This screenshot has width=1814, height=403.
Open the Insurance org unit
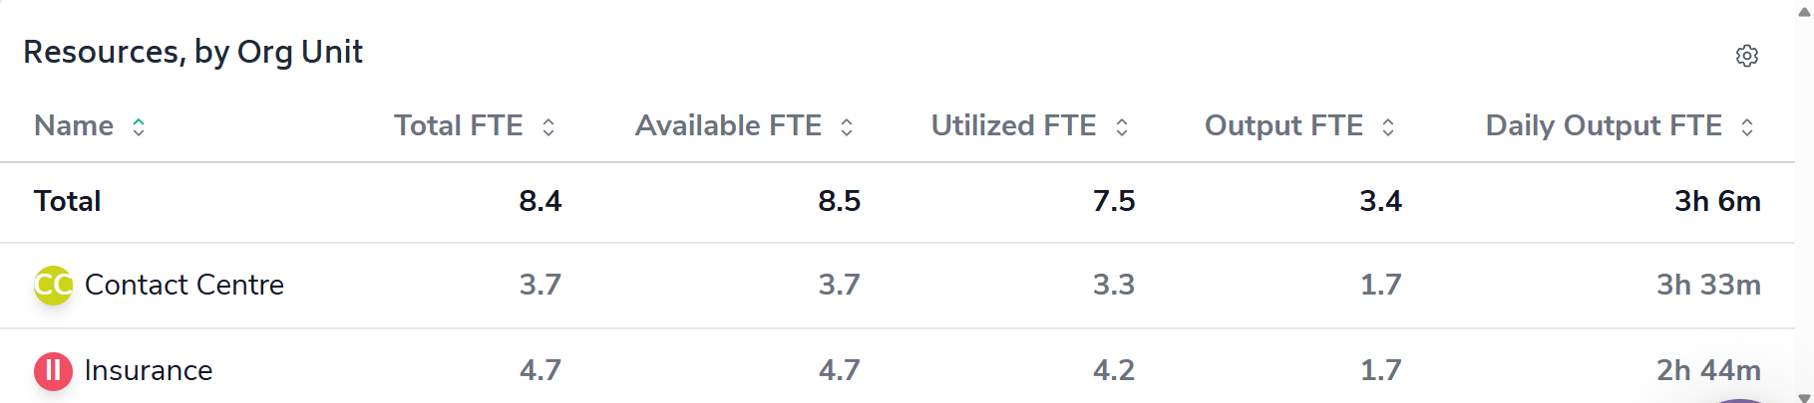[x=149, y=371]
